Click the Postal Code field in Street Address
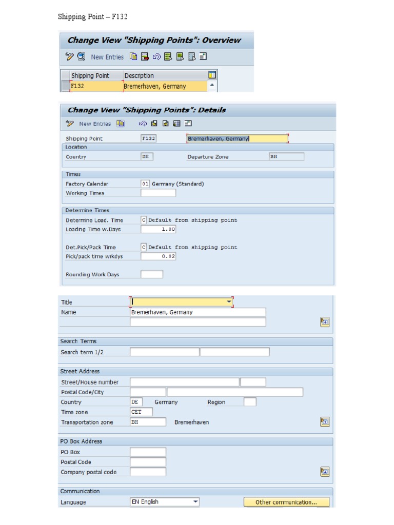This screenshot has height=525, width=394. coord(148,392)
